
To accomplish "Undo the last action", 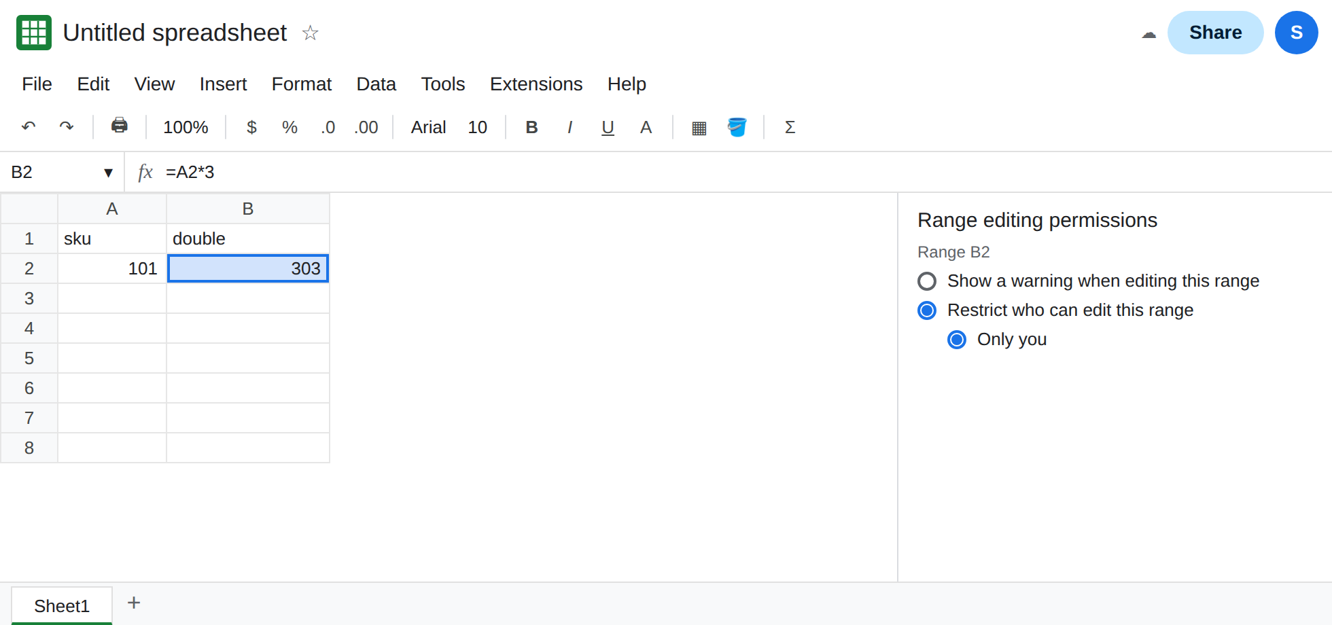I will 29,126.
